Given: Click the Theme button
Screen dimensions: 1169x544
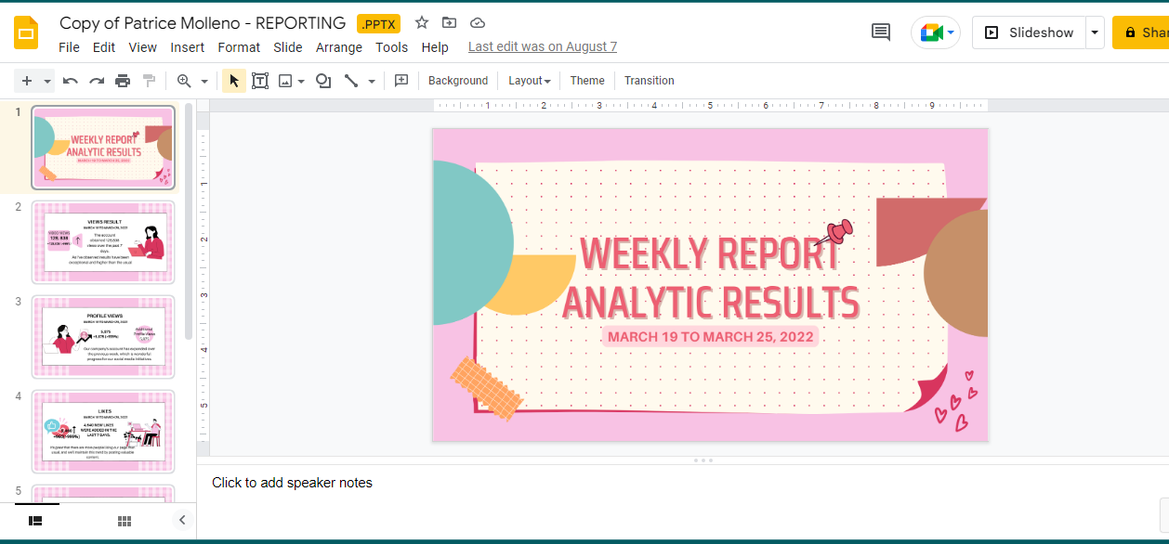Looking at the screenshot, I should point(587,81).
